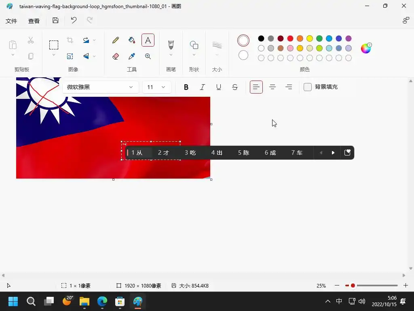Viewport: 414px width, 311px height.
Task: Click the Cut scissors icon
Action: coord(31,40)
